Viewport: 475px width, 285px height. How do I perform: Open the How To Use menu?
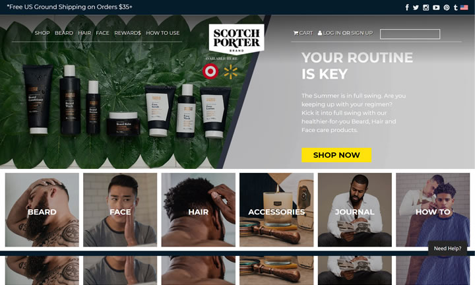[x=163, y=33]
